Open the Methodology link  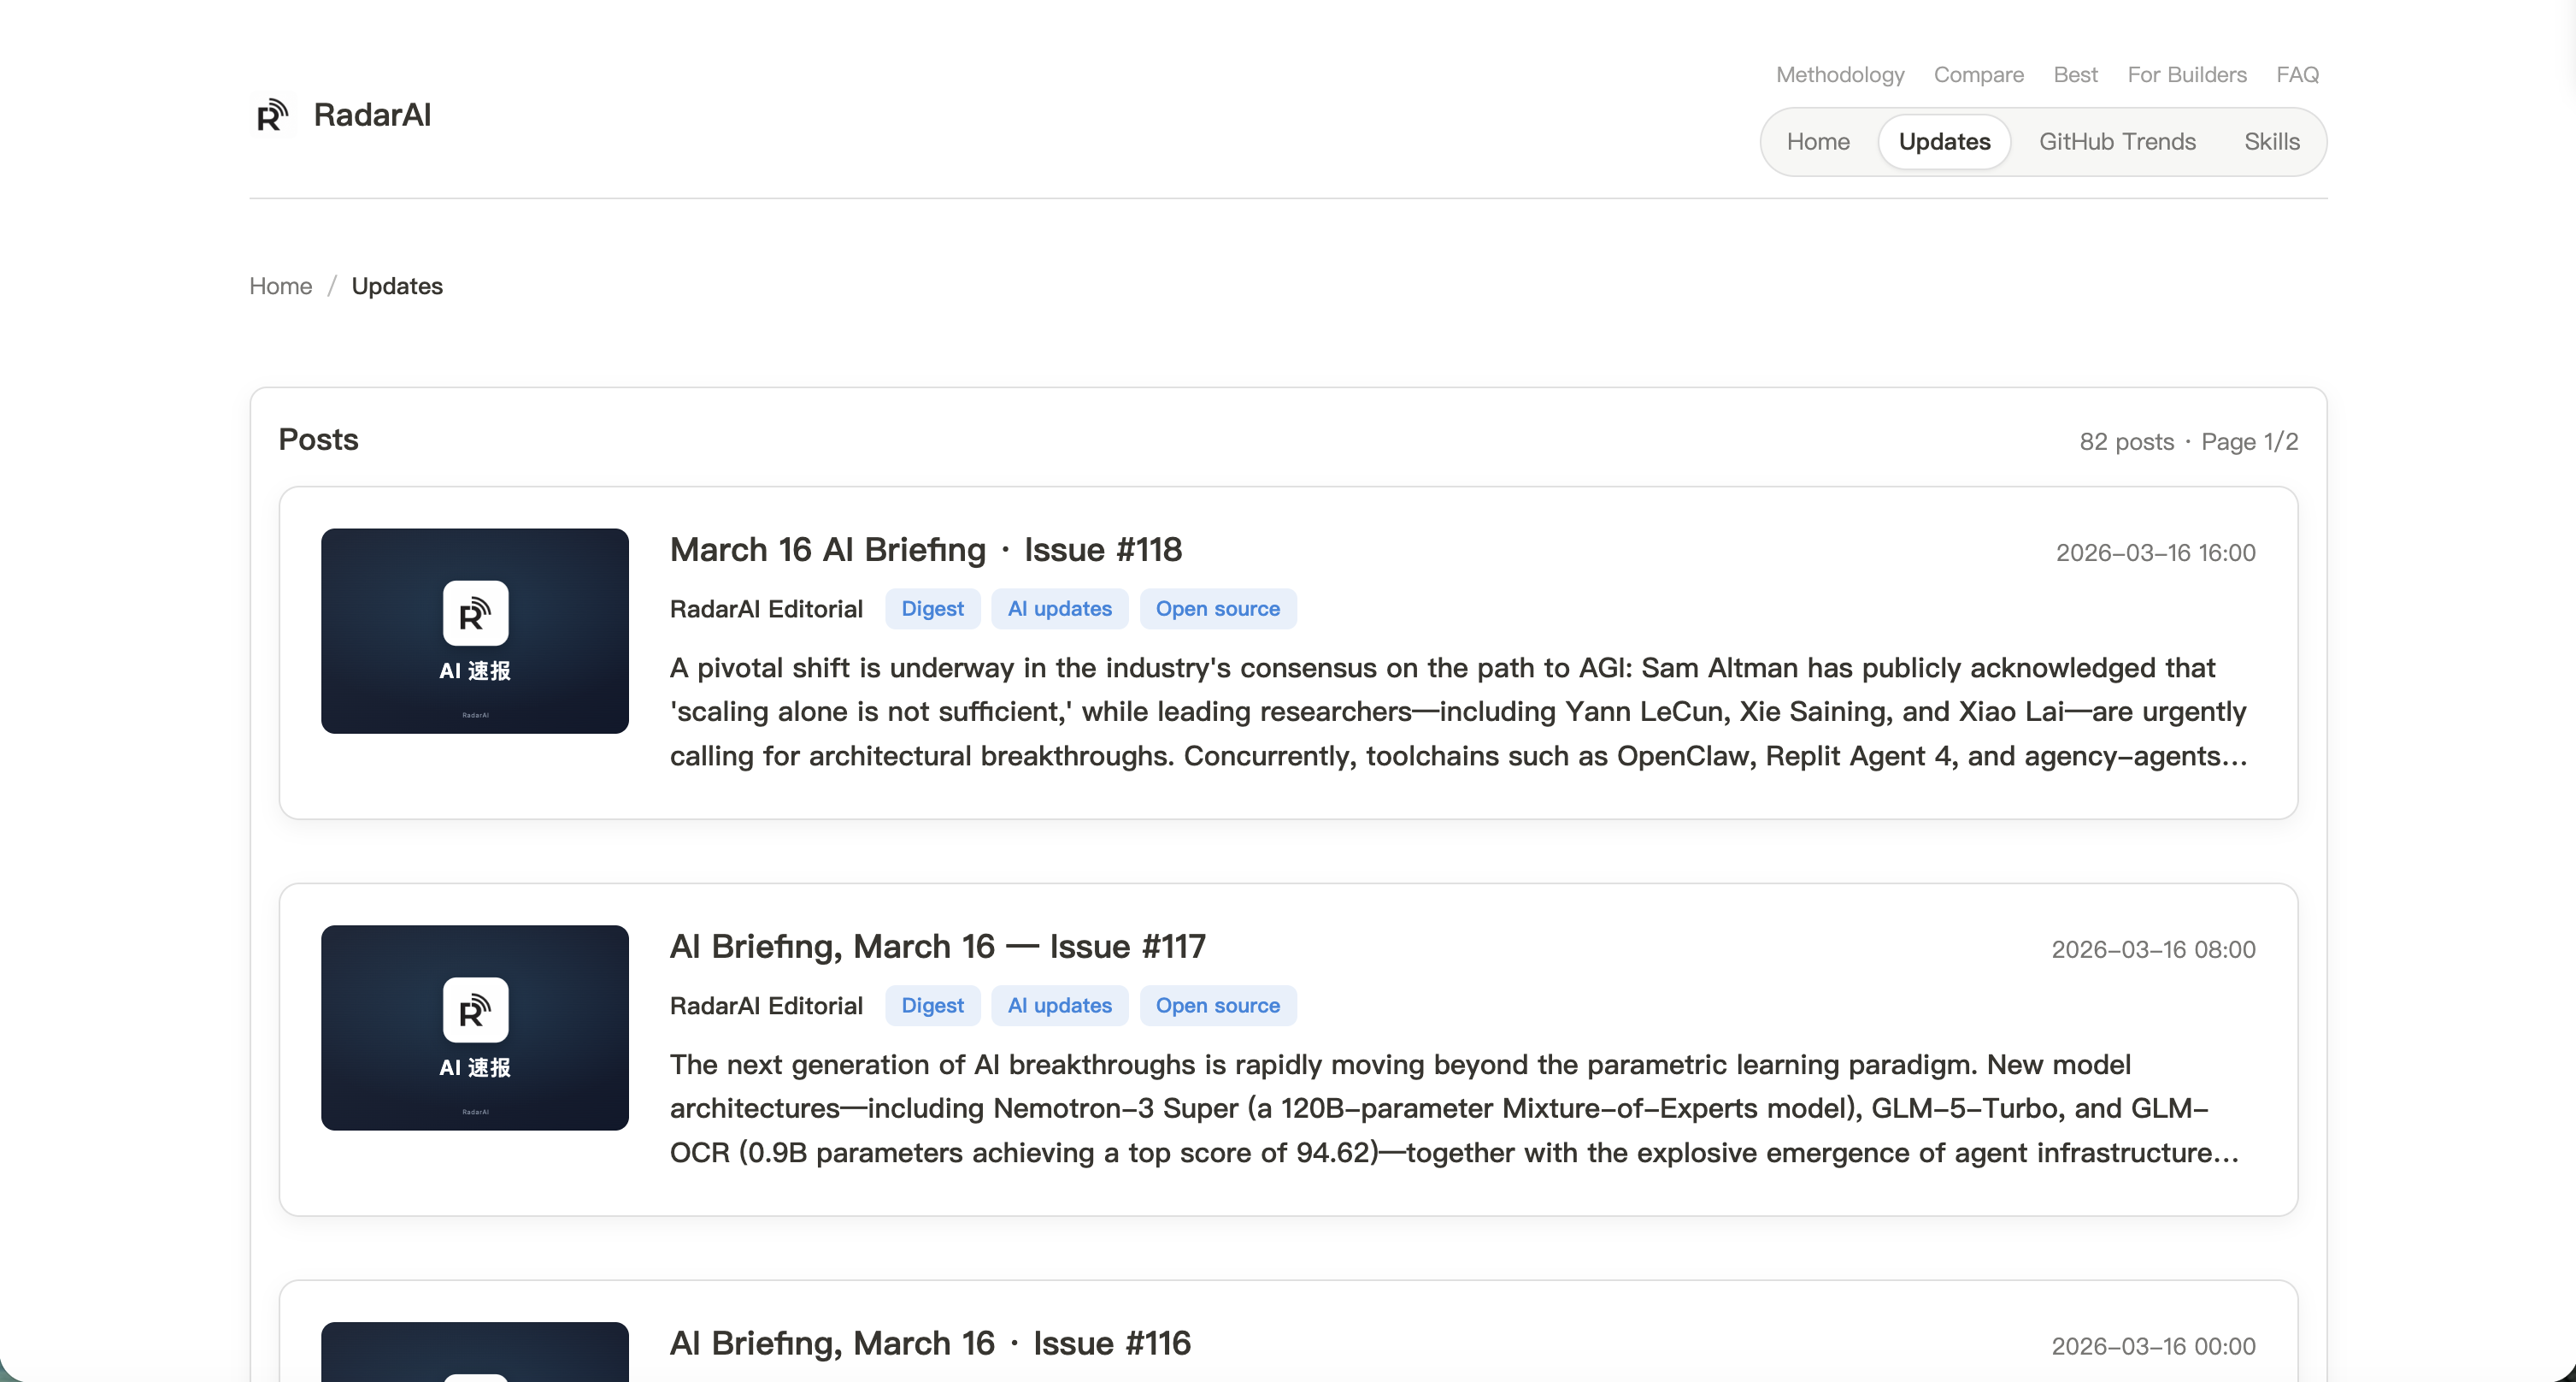(1839, 75)
